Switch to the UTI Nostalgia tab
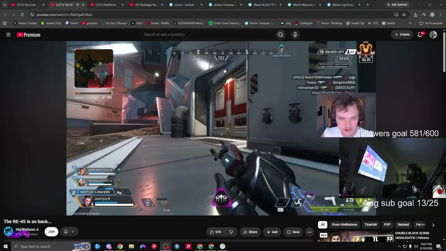446x251 pixels. tap(146, 5)
